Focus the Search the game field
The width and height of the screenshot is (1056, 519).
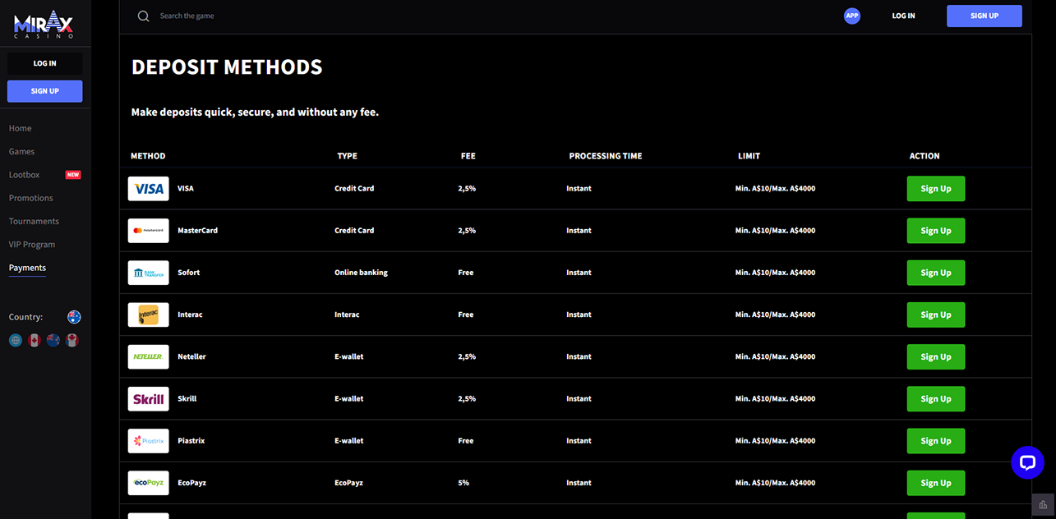pyautogui.click(x=247, y=16)
